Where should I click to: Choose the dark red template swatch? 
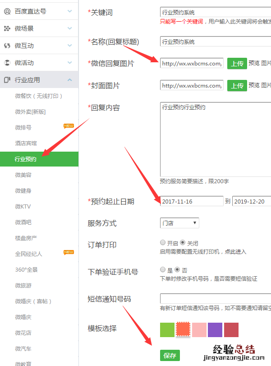pos(231,329)
